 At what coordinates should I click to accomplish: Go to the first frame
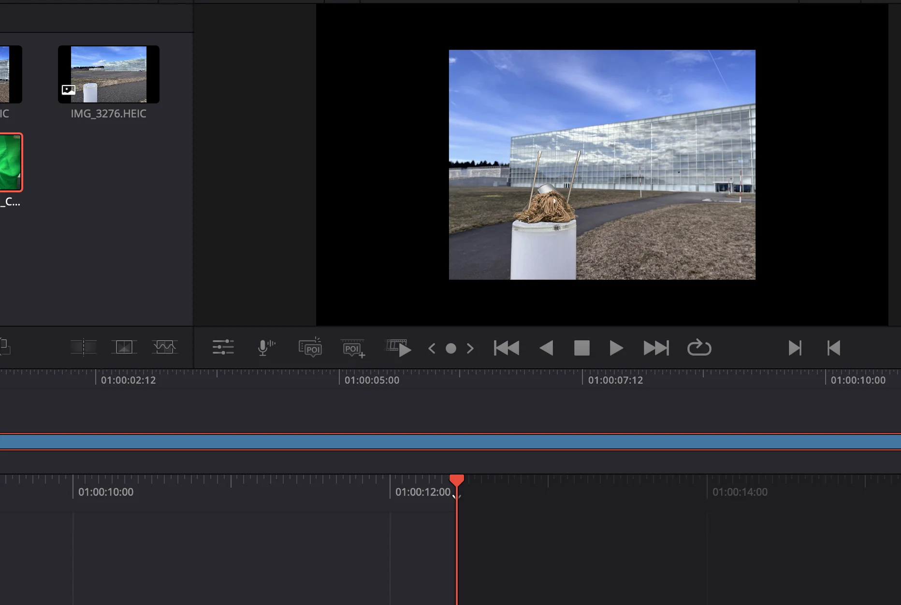(507, 348)
